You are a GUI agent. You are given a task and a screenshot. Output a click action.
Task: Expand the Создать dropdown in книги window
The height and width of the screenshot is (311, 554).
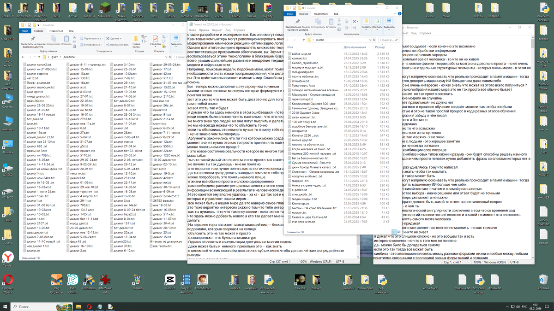[x=366, y=30]
